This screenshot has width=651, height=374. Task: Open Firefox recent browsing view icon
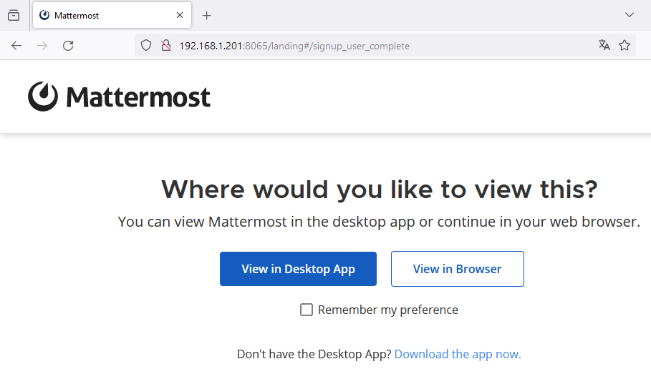(x=14, y=15)
